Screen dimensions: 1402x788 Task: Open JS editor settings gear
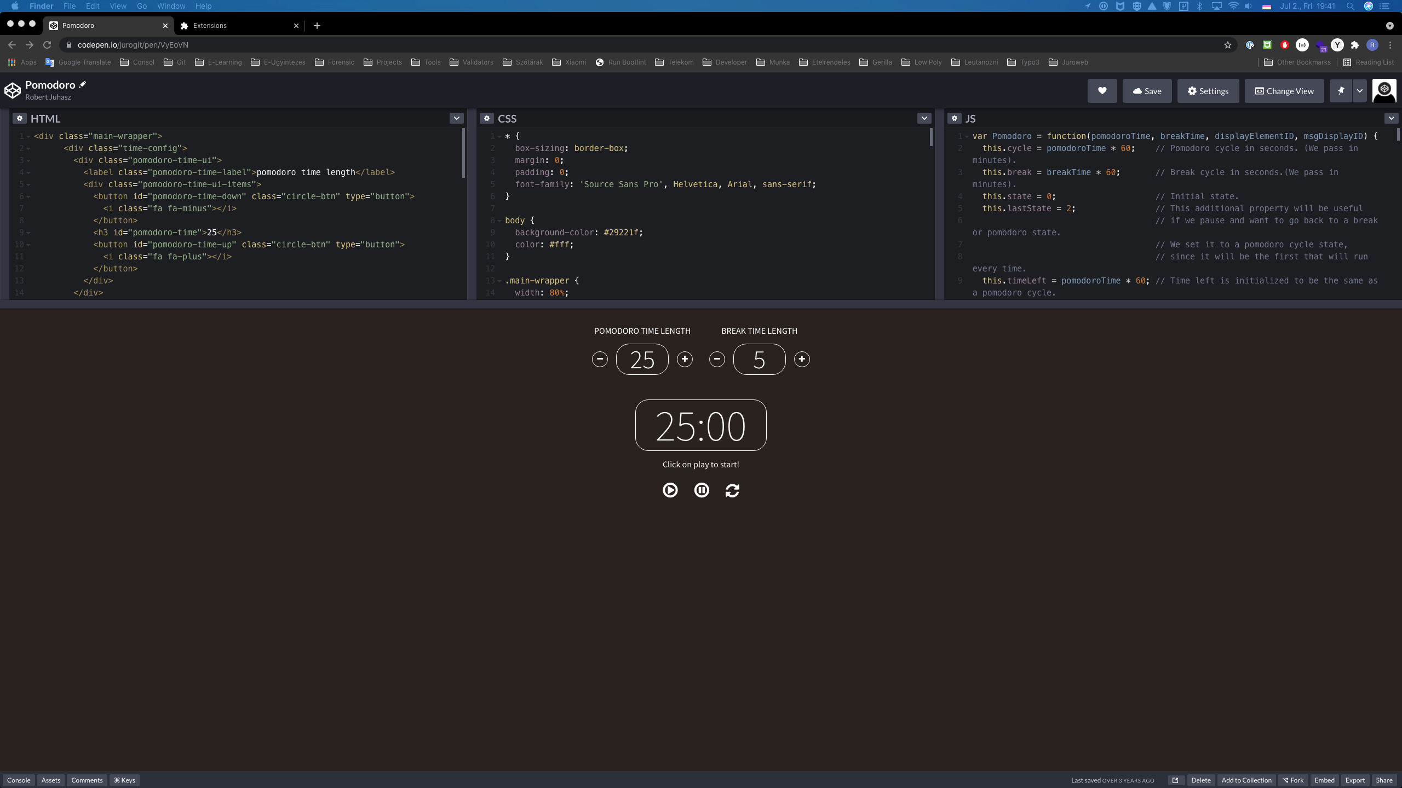click(955, 118)
